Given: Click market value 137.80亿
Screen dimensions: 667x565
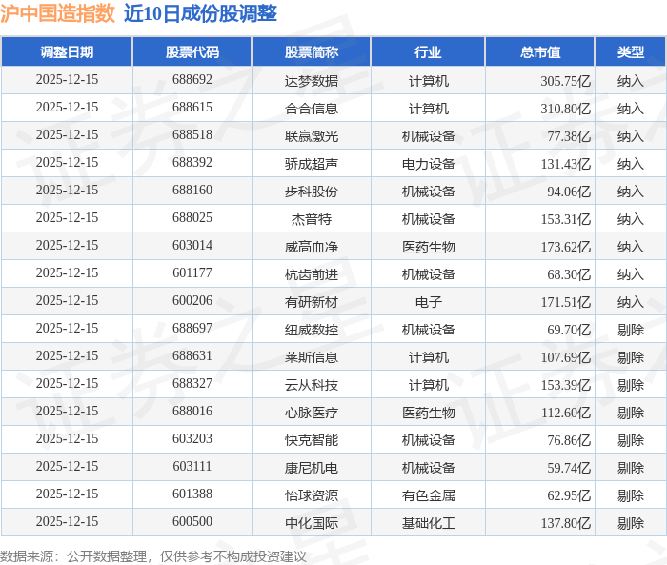Looking at the screenshot, I should click(x=565, y=523).
